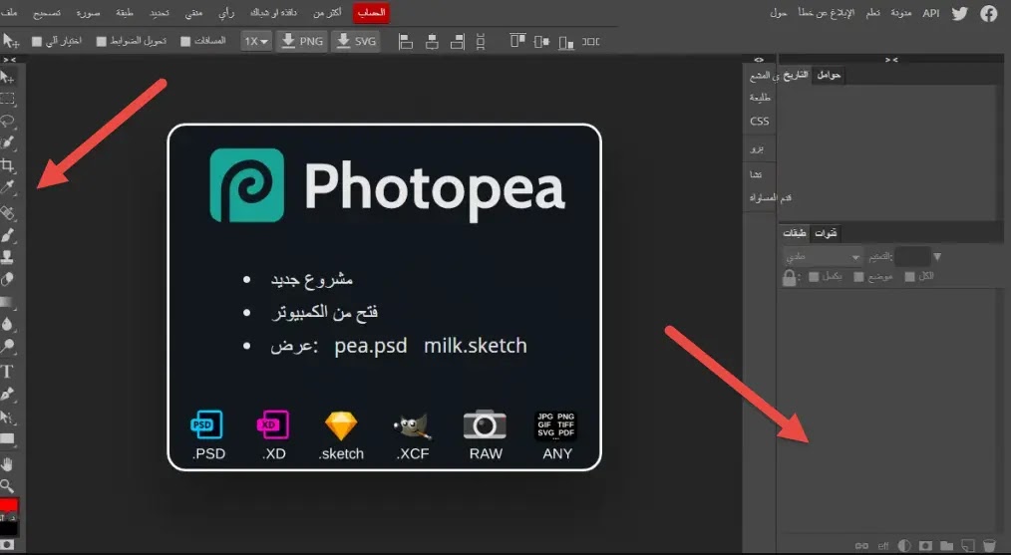The image size is (1011, 555).
Task: Select the Eraser tool
Action: 8,279
